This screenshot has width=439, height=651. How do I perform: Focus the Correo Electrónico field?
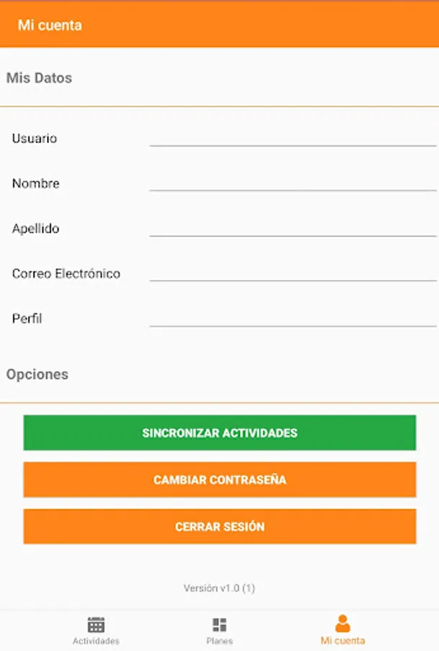[292, 271]
